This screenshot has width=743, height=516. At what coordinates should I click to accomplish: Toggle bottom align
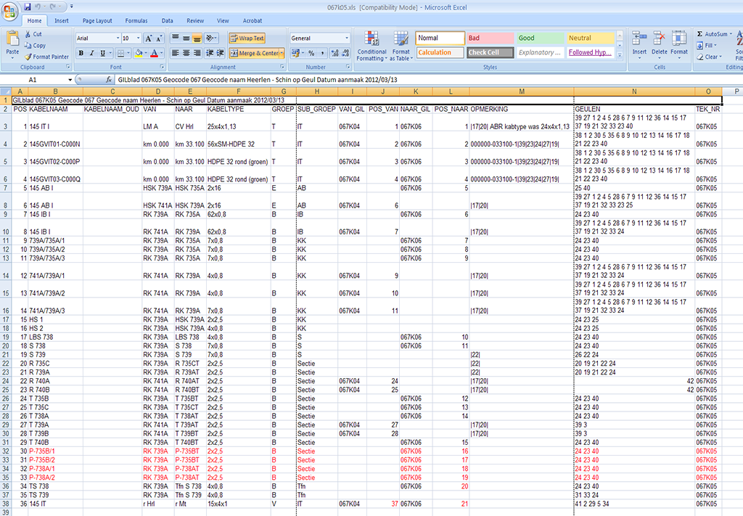(x=197, y=38)
